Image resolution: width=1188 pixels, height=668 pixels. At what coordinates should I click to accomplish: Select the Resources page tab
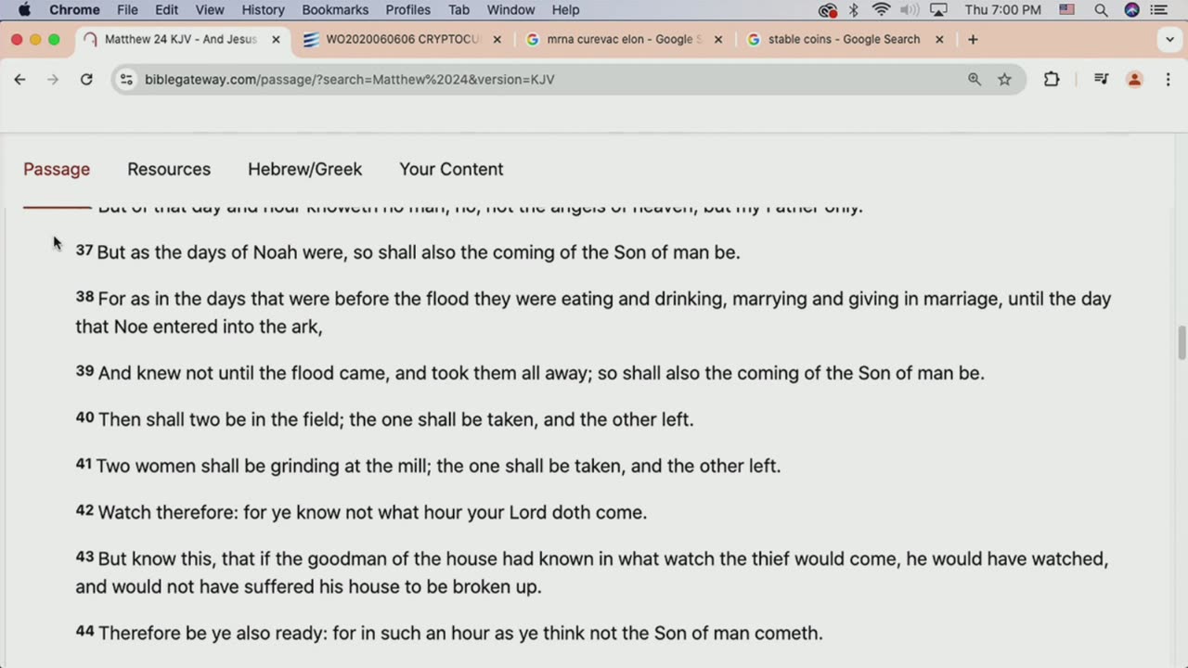point(169,170)
